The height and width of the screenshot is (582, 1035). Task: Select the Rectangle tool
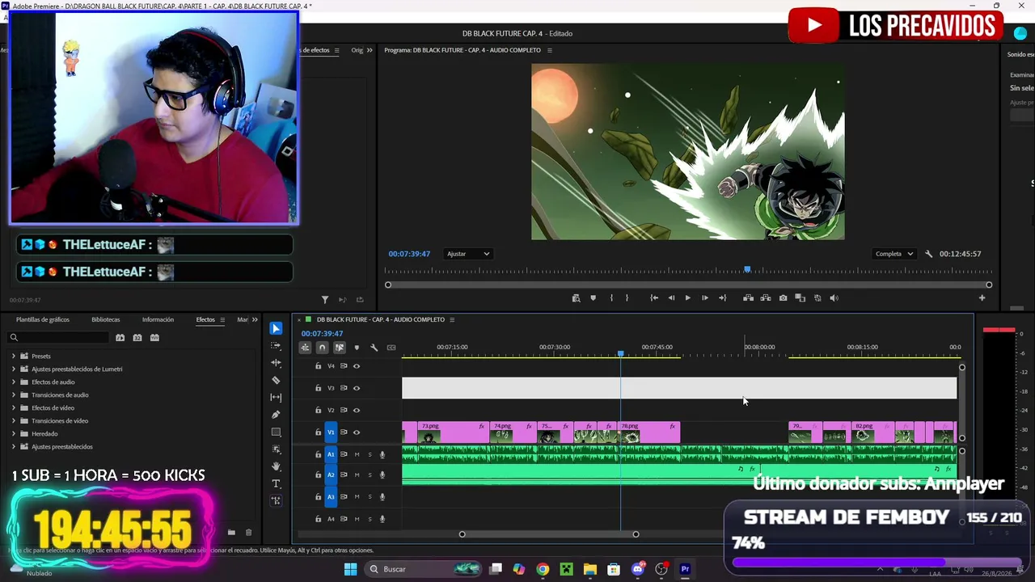pyautogui.click(x=276, y=432)
